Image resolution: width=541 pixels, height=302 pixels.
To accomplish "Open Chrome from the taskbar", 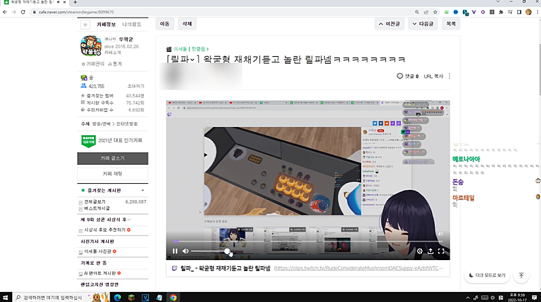I will tap(173, 297).
